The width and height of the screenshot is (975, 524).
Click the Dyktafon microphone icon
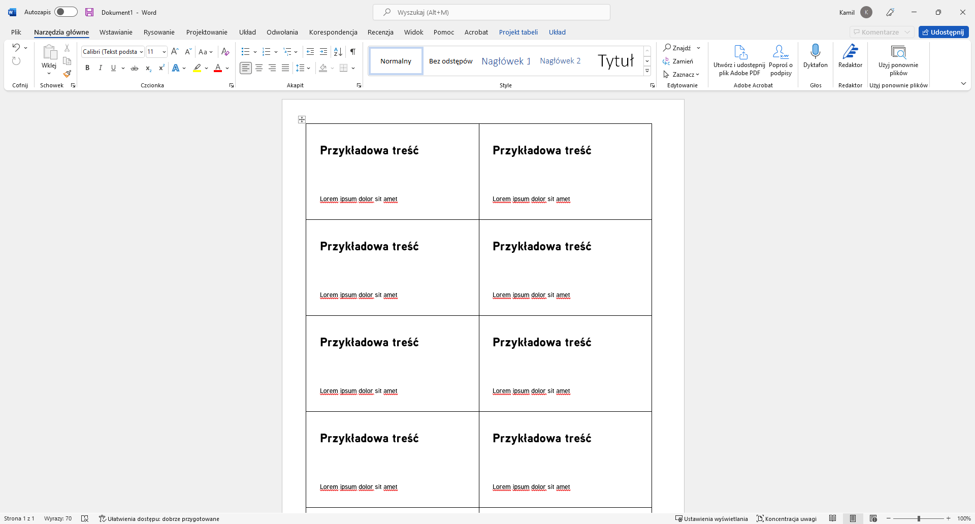(816, 51)
